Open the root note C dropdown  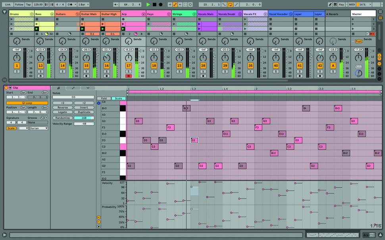tap(22, 128)
